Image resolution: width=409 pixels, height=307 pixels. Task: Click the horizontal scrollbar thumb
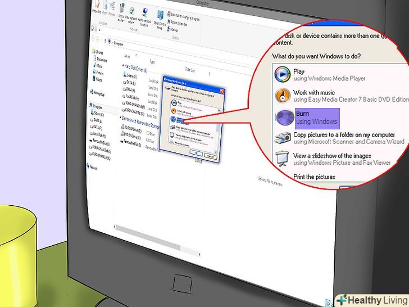[148, 237]
